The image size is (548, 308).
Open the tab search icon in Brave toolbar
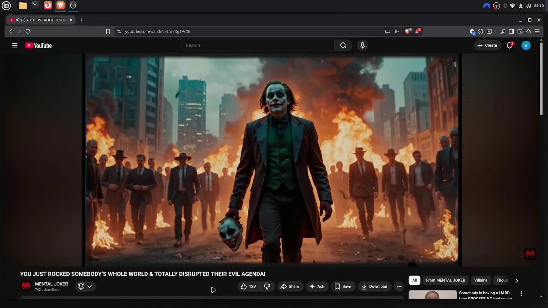[x=489, y=31]
